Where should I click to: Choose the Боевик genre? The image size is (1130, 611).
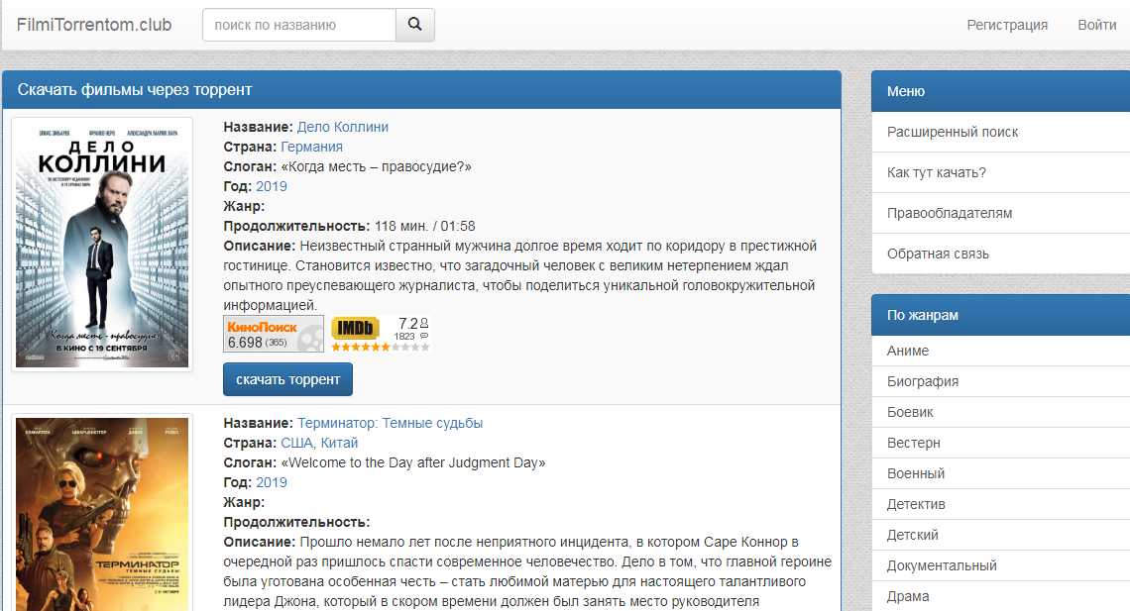click(910, 412)
